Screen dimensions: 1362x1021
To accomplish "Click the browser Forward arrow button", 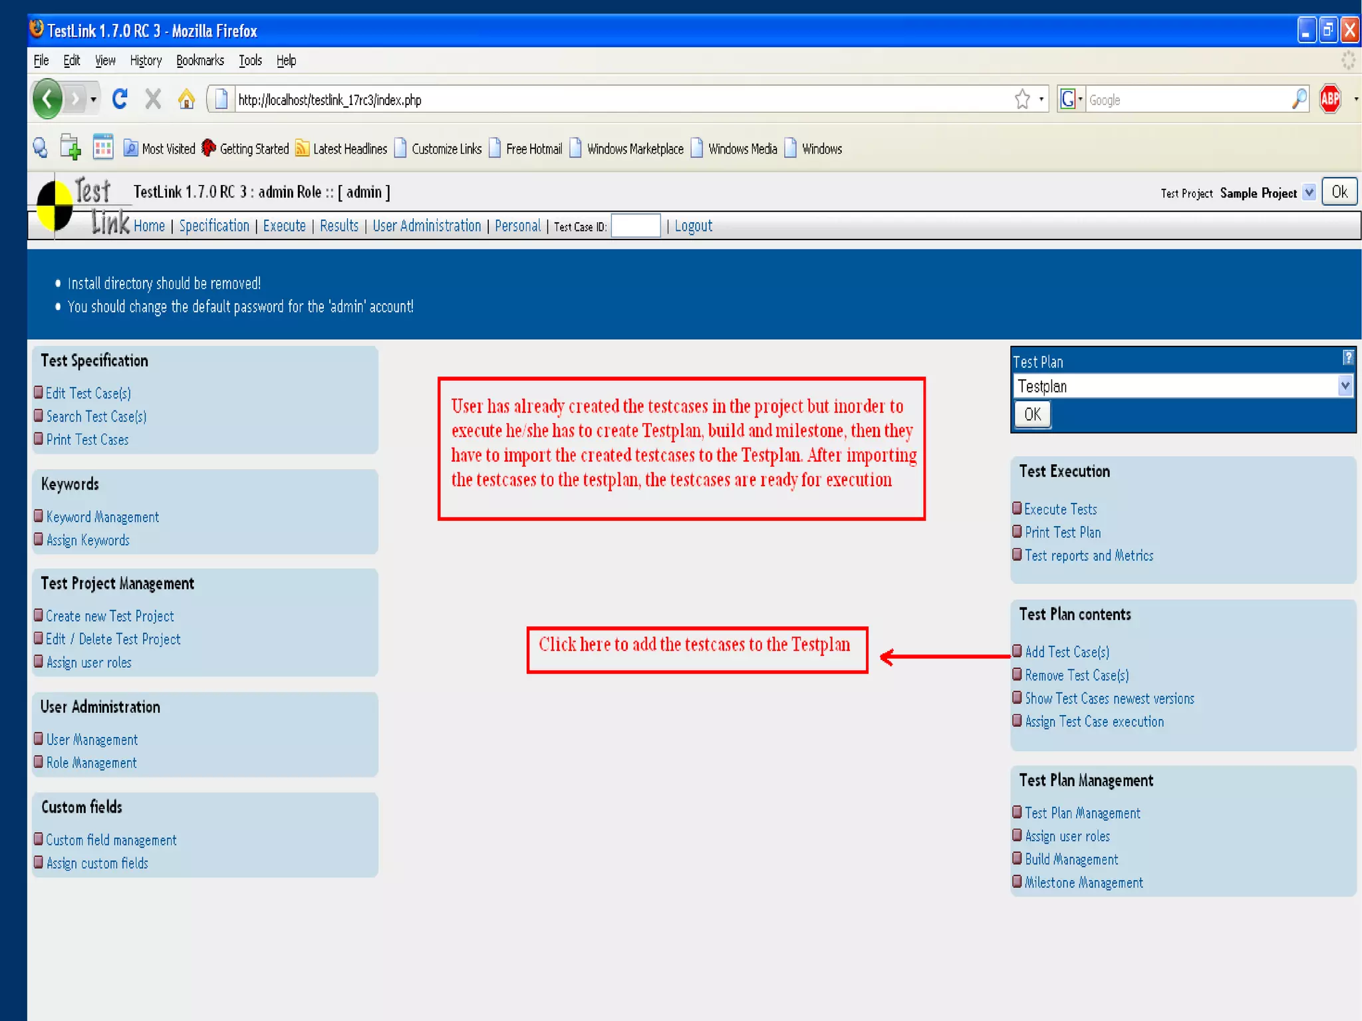I will pos(75,100).
